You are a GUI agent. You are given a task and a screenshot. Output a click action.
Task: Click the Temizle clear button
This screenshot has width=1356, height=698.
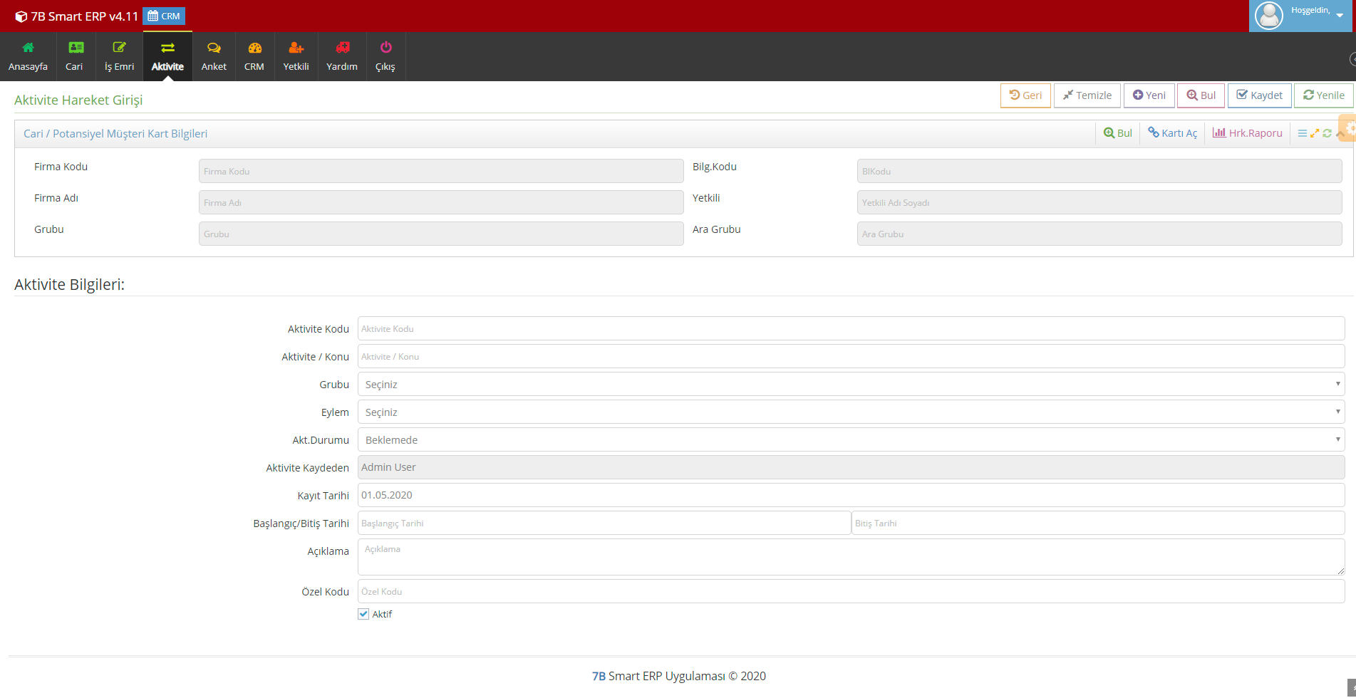pyautogui.click(x=1087, y=95)
